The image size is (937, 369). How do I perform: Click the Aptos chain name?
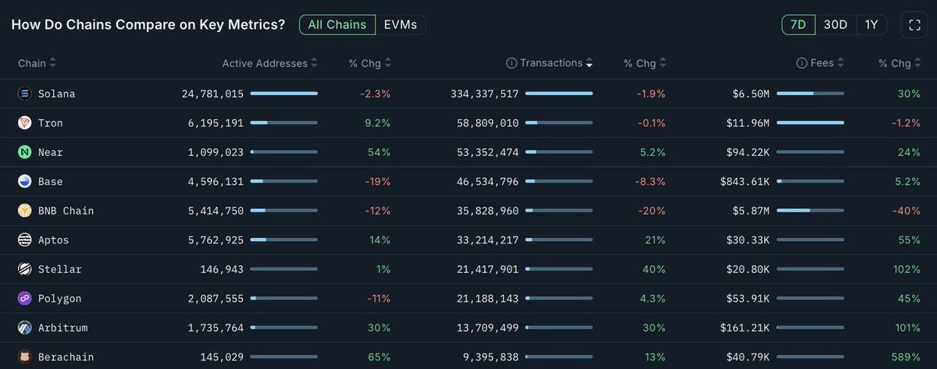coord(53,240)
